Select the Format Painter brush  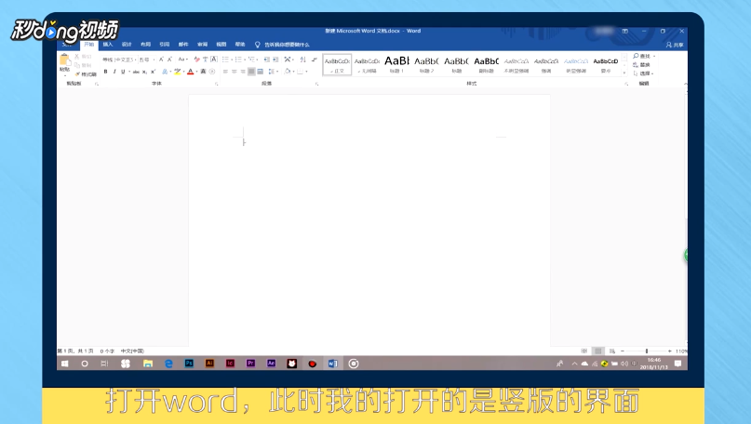pyautogui.click(x=77, y=74)
